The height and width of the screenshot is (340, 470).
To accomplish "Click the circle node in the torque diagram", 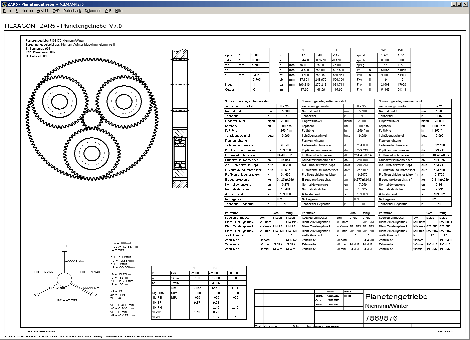I will 64,280.
